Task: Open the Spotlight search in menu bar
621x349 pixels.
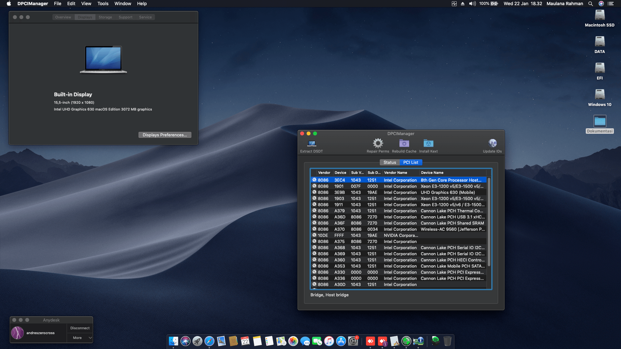Action: tap(590, 4)
